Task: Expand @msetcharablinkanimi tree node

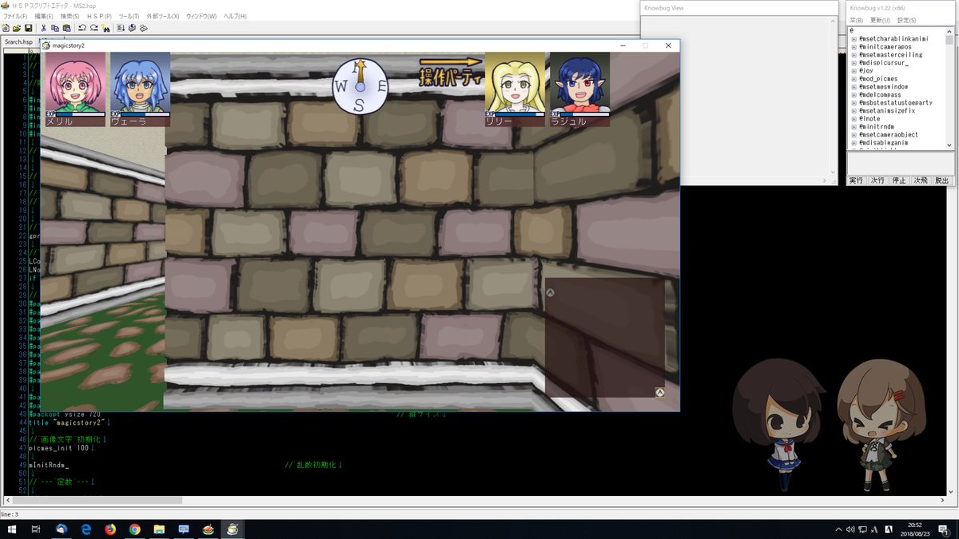Action: pos(854,39)
